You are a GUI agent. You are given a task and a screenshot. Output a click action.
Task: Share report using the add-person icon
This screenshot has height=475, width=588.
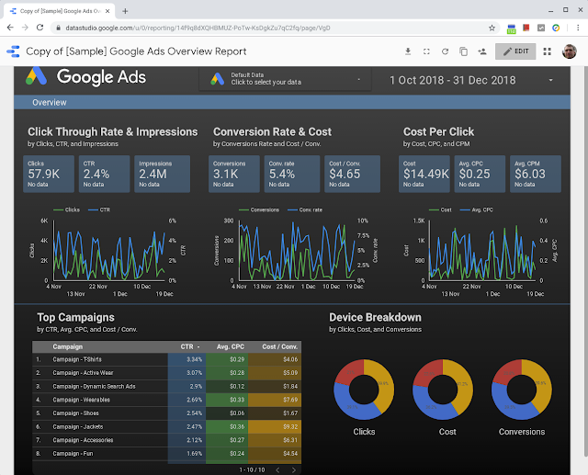click(482, 51)
